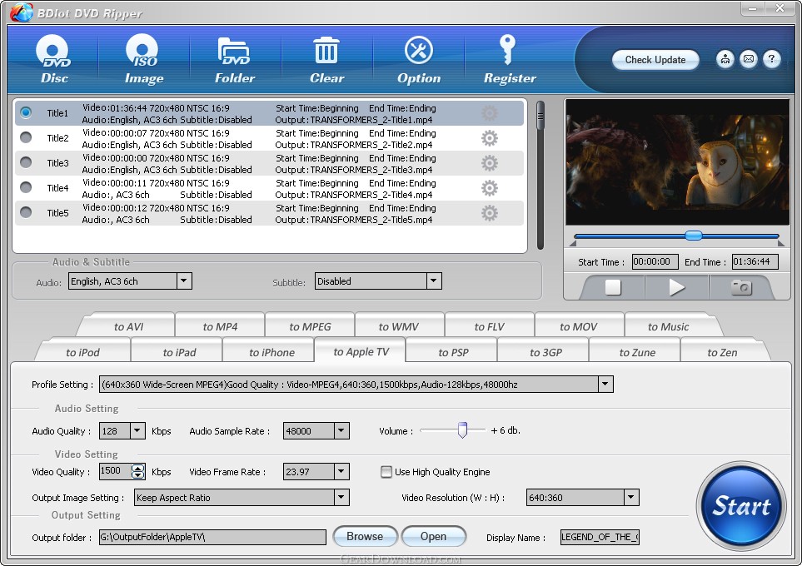Open the Subtitle dropdown
This screenshot has width=802, height=566.
pos(434,281)
